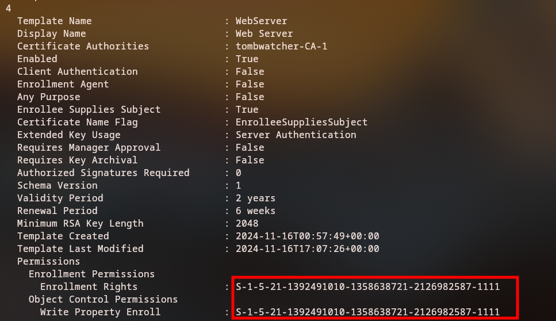The width and height of the screenshot is (556, 321).
Task: Click the False value beside Enrollment Agent
Action: pyautogui.click(x=250, y=84)
